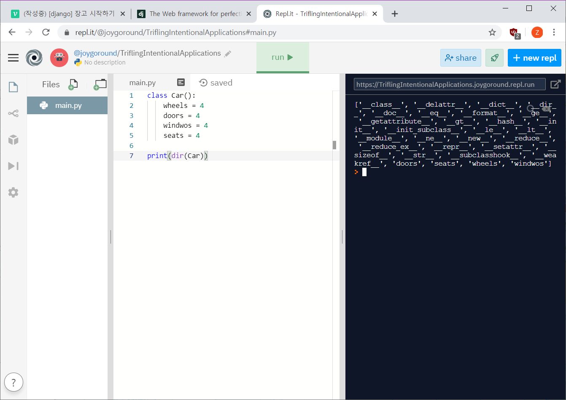This screenshot has width=566, height=400.
Task: Open the red robot user avatar
Action: pyautogui.click(x=59, y=58)
